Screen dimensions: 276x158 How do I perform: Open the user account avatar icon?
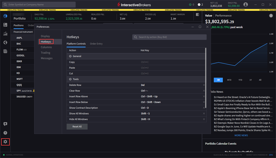246,5
